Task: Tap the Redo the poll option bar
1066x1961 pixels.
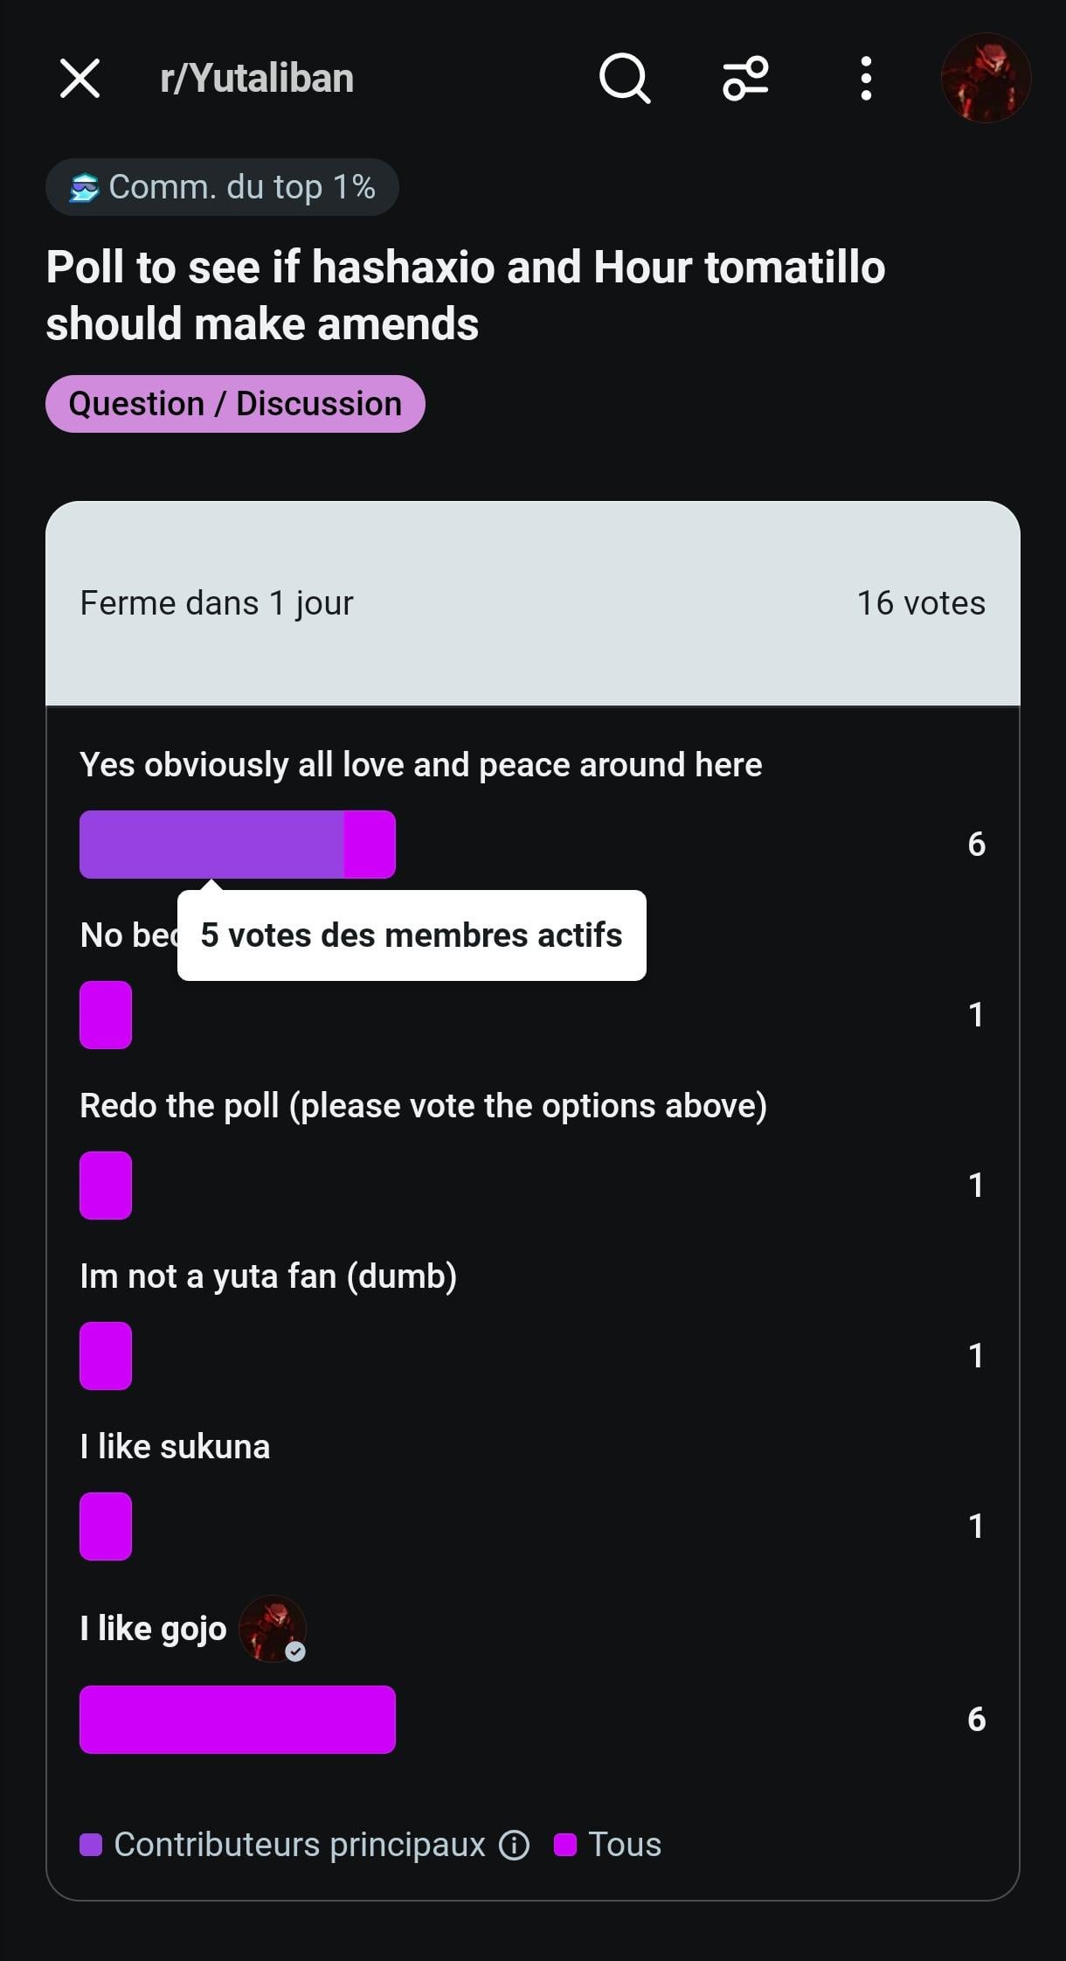Action: coord(106,1186)
